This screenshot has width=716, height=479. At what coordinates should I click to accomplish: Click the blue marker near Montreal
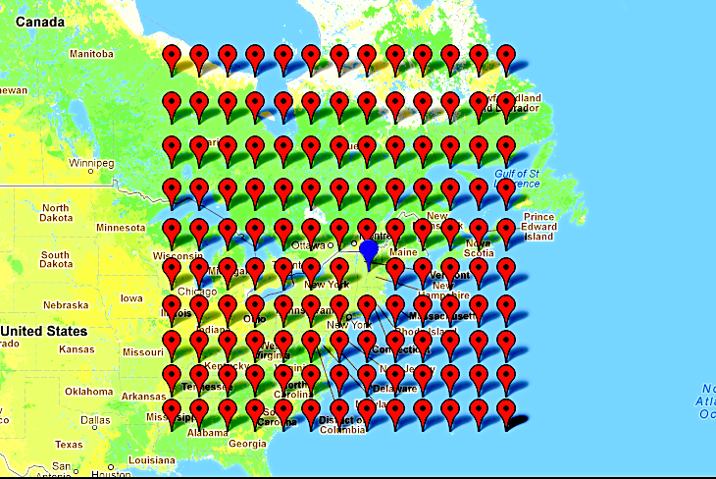(369, 255)
